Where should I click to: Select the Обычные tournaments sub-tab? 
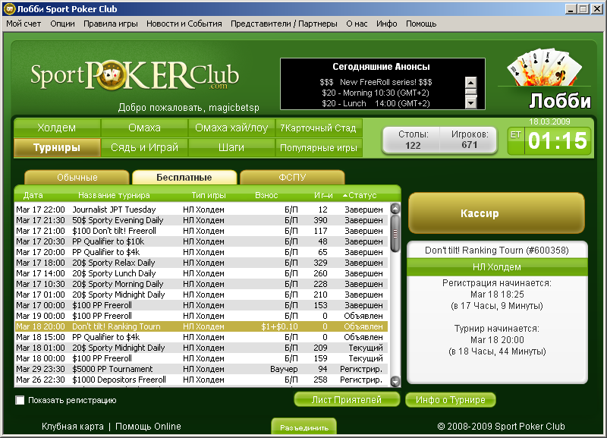pos(77,178)
